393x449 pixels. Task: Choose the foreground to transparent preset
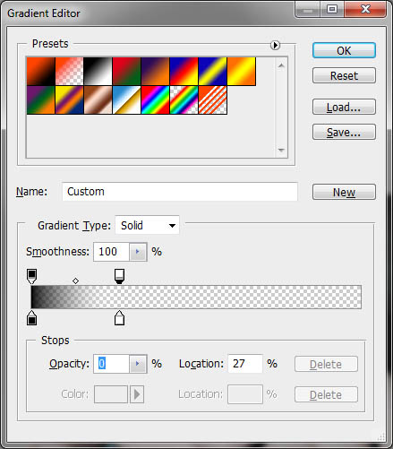tap(69, 72)
